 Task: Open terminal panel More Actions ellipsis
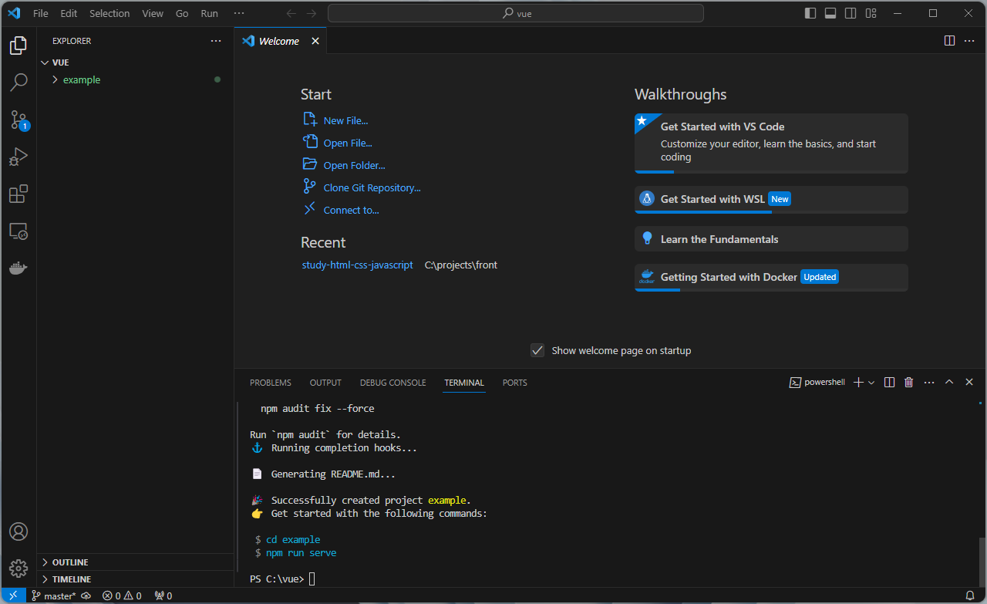pyautogui.click(x=929, y=383)
